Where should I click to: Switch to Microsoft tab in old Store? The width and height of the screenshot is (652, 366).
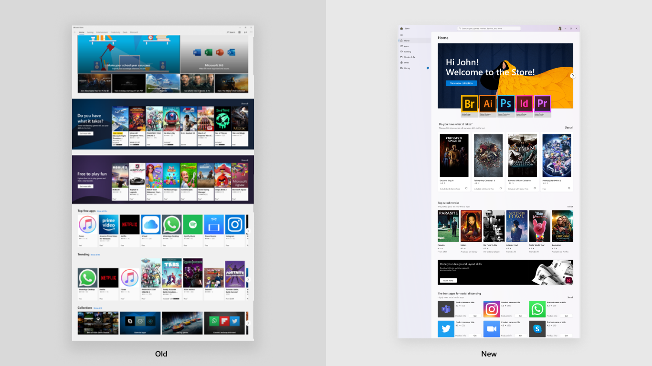134,32
